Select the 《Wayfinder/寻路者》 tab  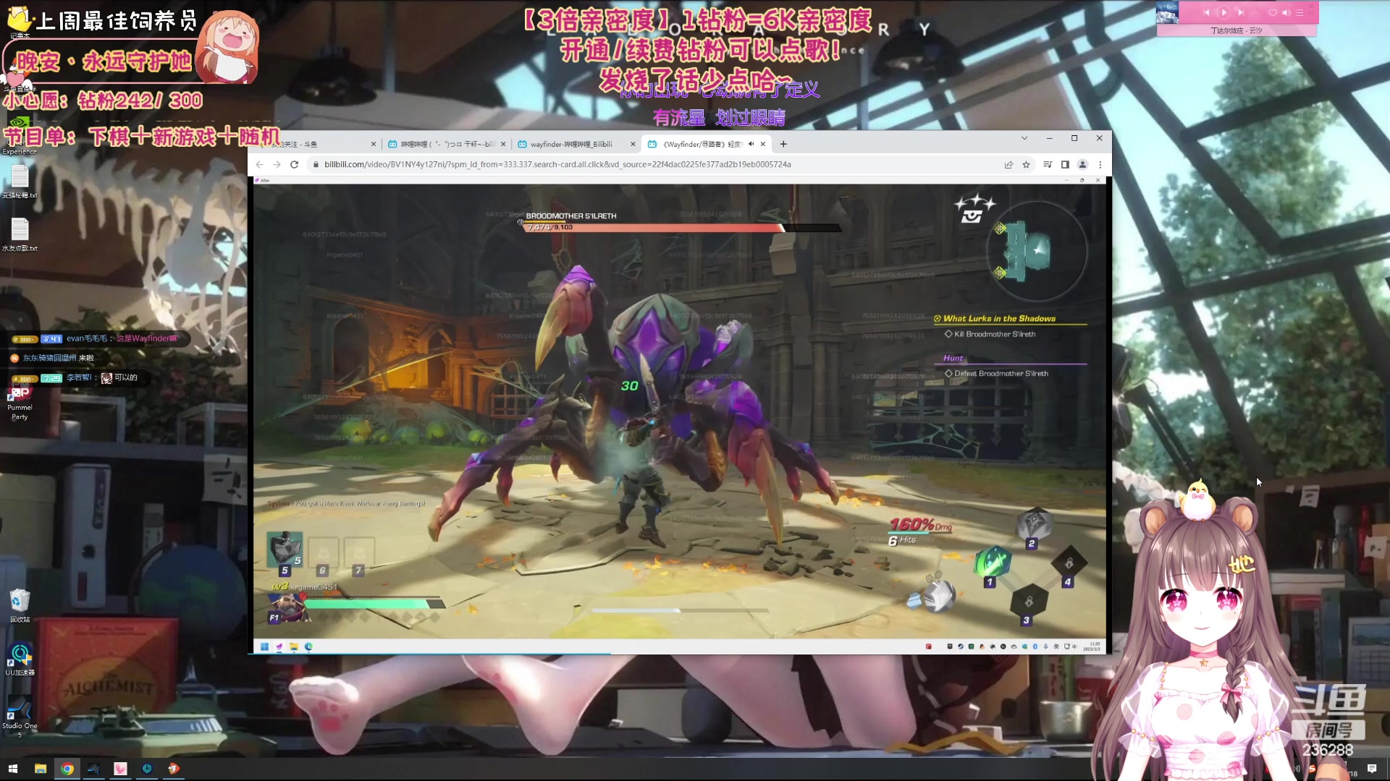pyautogui.click(x=707, y=144)
